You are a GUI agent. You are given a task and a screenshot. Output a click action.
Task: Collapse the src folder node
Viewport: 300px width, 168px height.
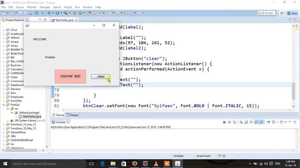pyautogui.click(x=8, y=109)
